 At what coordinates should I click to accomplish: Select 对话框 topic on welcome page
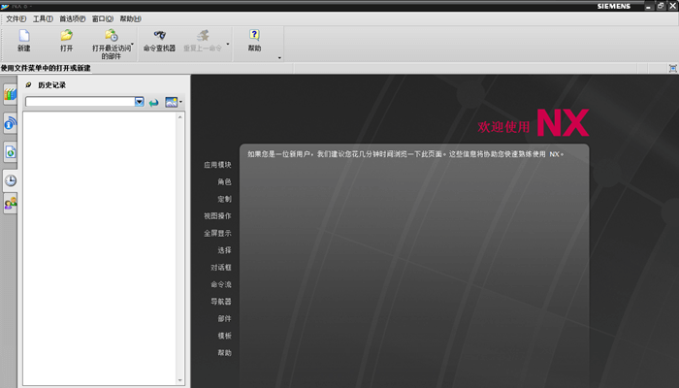(221, 268)
